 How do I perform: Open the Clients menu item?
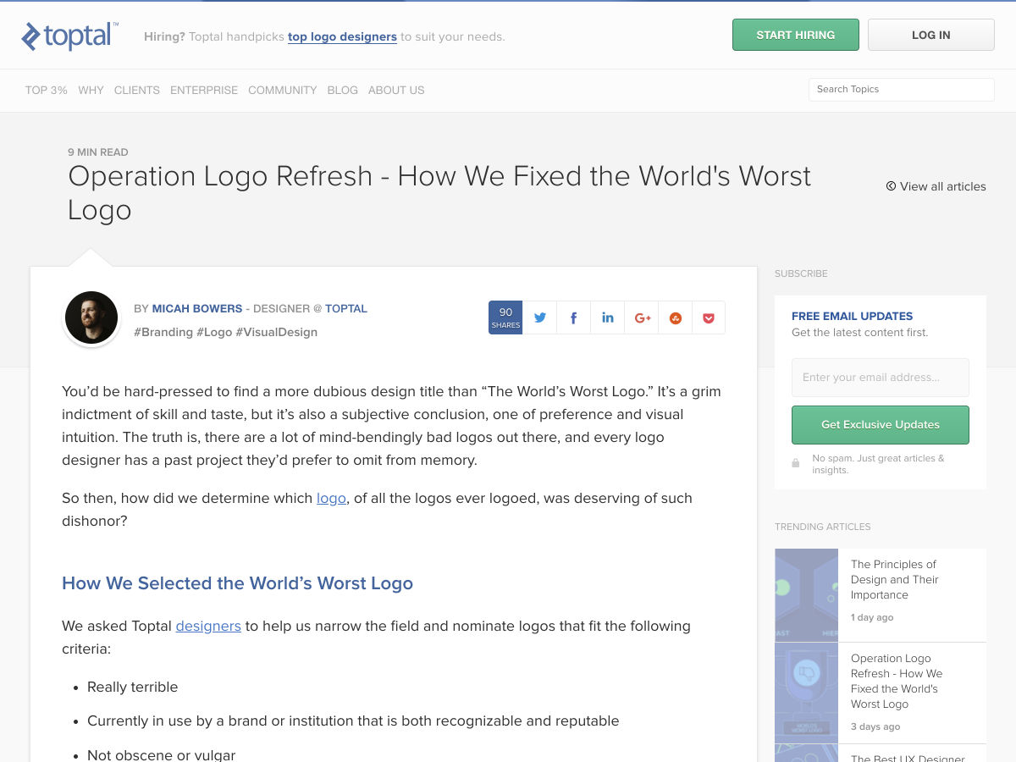tap(137, 90)
